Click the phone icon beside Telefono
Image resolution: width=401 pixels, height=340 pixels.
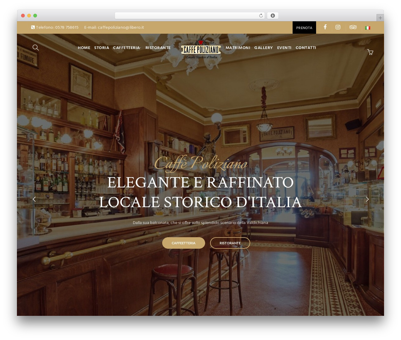pyautogui.click(x=33, y=27)
